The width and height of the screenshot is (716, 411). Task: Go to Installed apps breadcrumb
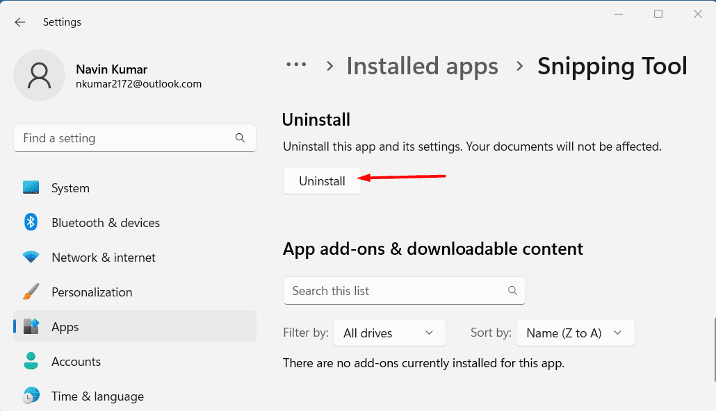[x=423, y=66]
